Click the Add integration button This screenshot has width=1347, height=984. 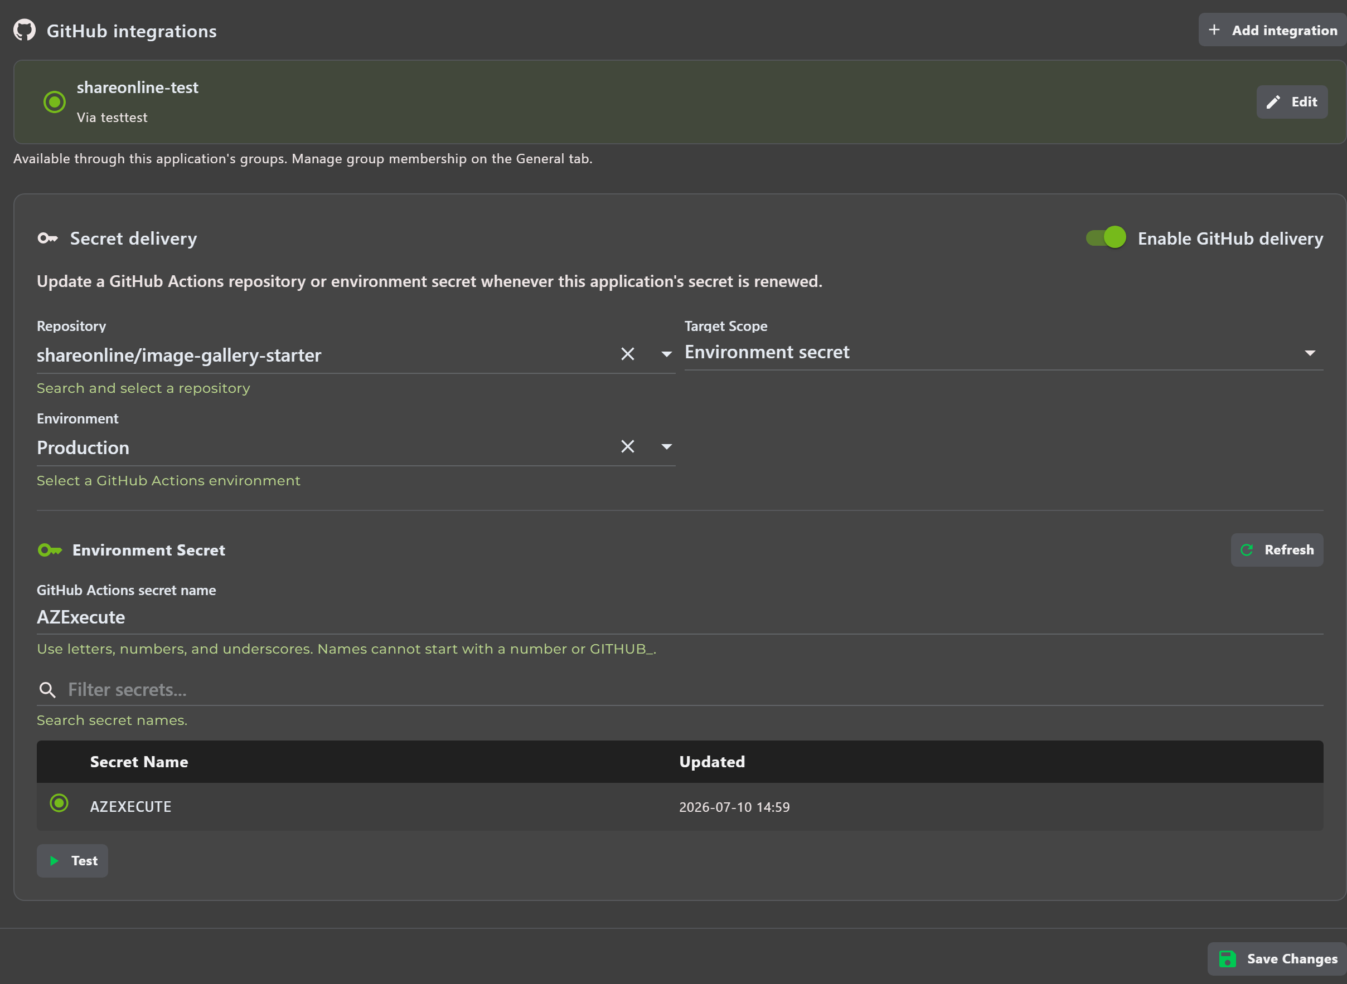[x=1272, y=30]
